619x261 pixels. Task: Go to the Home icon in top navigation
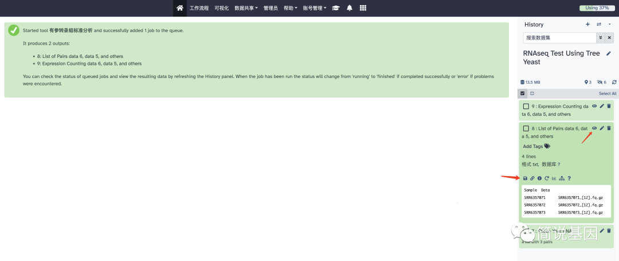pos(180,8)
